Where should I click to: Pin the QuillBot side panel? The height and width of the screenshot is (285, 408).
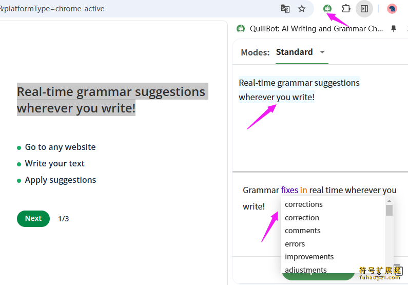(x=394, y=28)
